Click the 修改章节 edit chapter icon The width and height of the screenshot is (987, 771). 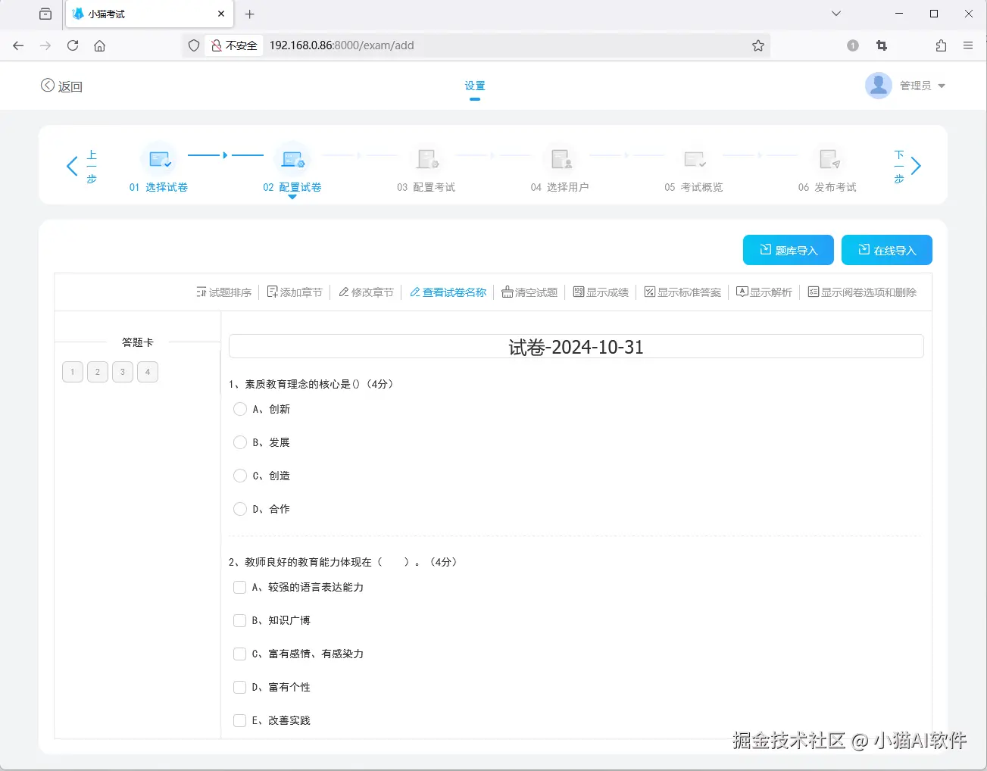coord(344,292)
